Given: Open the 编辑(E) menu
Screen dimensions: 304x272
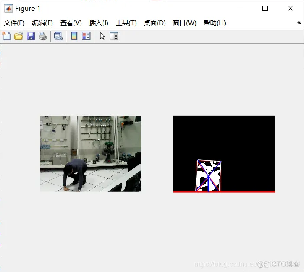Looking at the screenshot, I should point(42,23).
